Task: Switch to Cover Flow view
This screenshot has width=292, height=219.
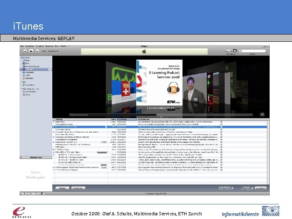Action: 235,51
